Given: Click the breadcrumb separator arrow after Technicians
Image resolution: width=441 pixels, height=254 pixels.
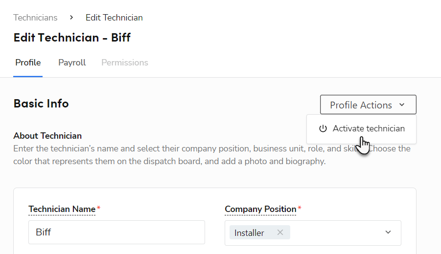Looking at the screenshot, I should 71,18.
